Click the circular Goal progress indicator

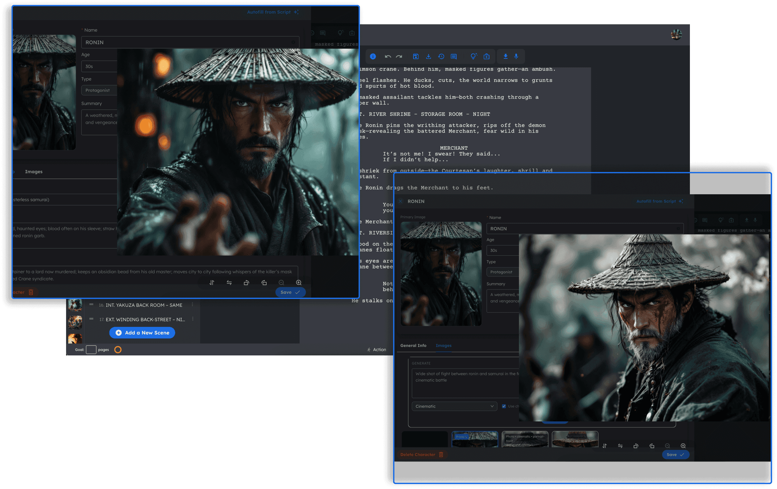coord(118,350)
